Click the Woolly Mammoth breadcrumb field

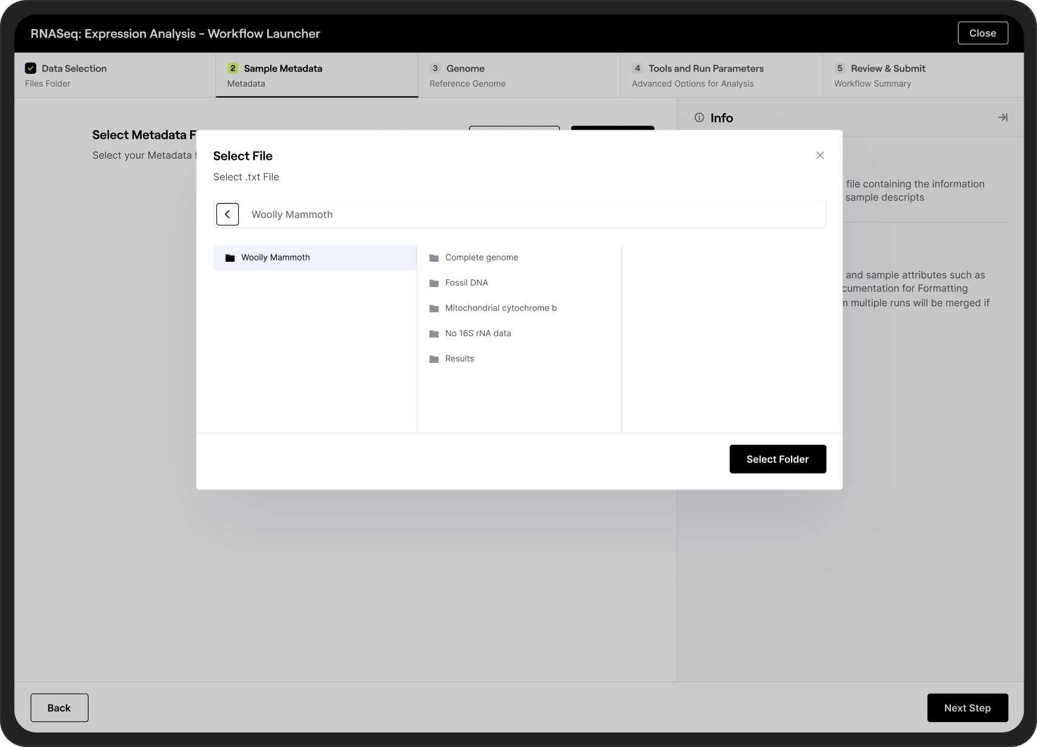tap(533, 214)
